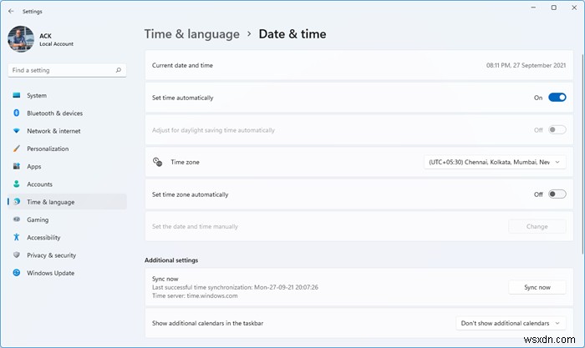Expand additional calendars dropdown

click(x=511, y=323)
